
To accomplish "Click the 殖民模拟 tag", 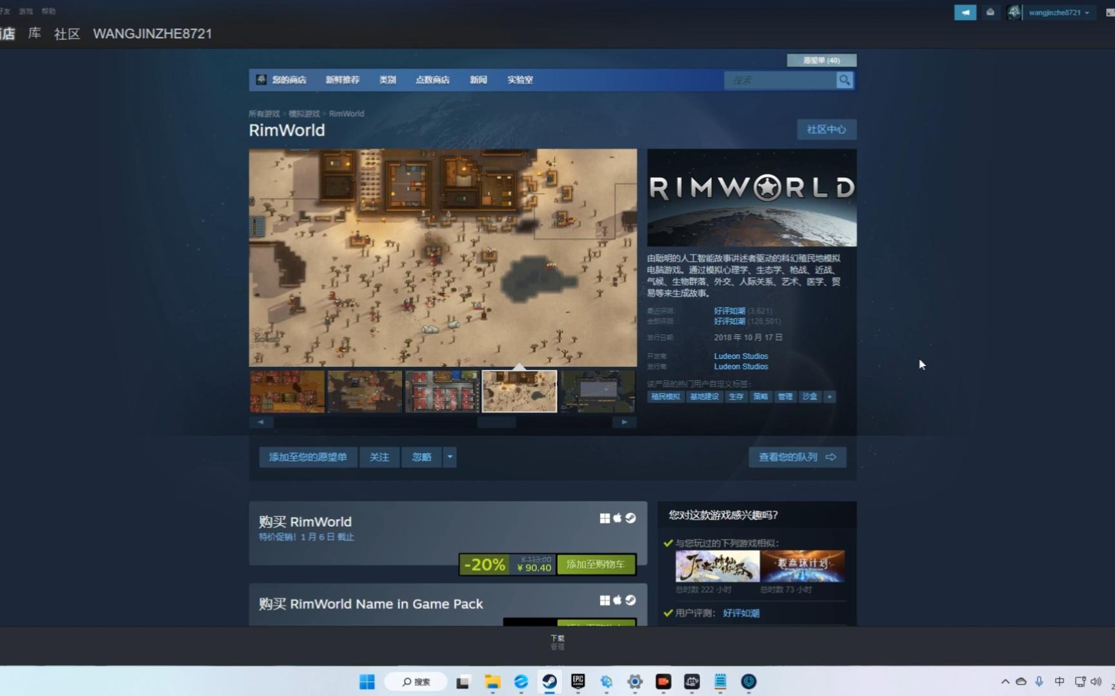I will tap(665, 397).
